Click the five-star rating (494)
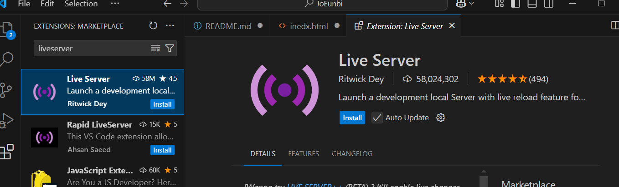This screenshot has height=187, width=619. pos(513,79)
